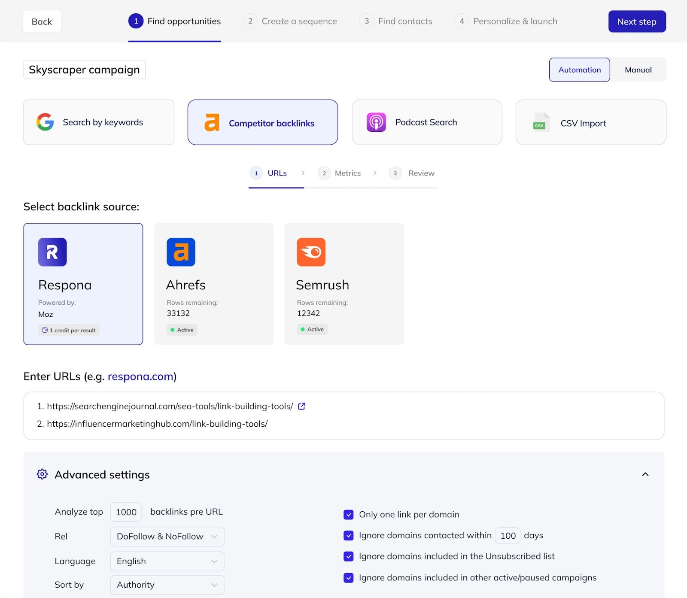Switch to Automation mode
This screenshot has width=687, height=598.
point(580,70)
